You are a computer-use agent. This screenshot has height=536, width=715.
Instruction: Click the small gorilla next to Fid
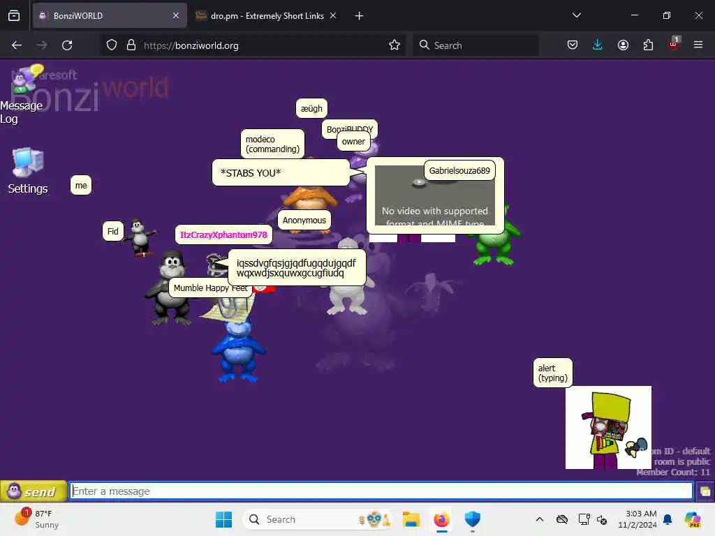point(140,237)
